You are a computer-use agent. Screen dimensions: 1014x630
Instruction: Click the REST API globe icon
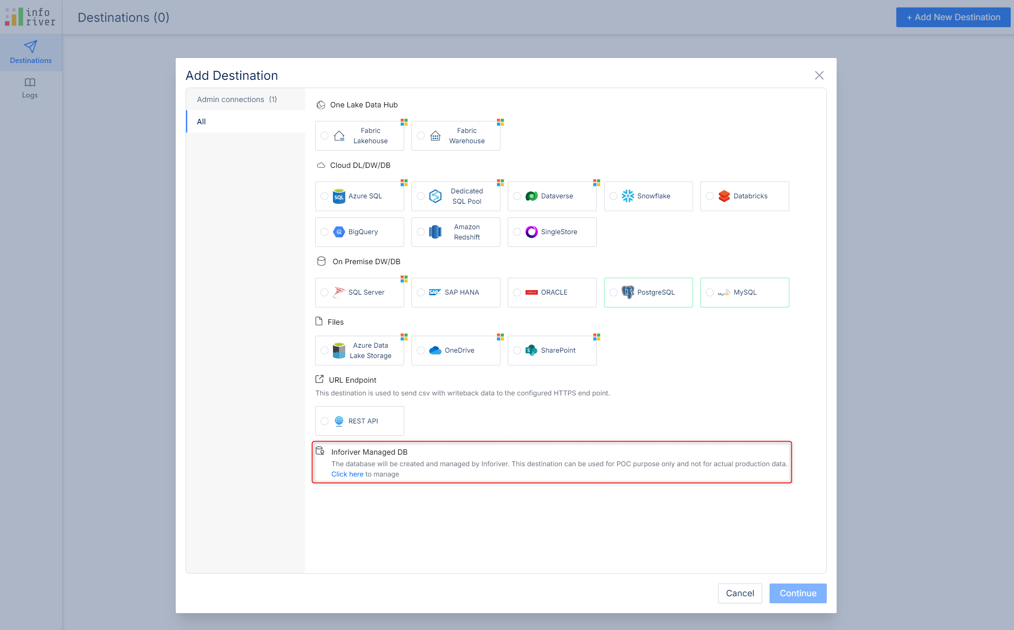[339, 421]
